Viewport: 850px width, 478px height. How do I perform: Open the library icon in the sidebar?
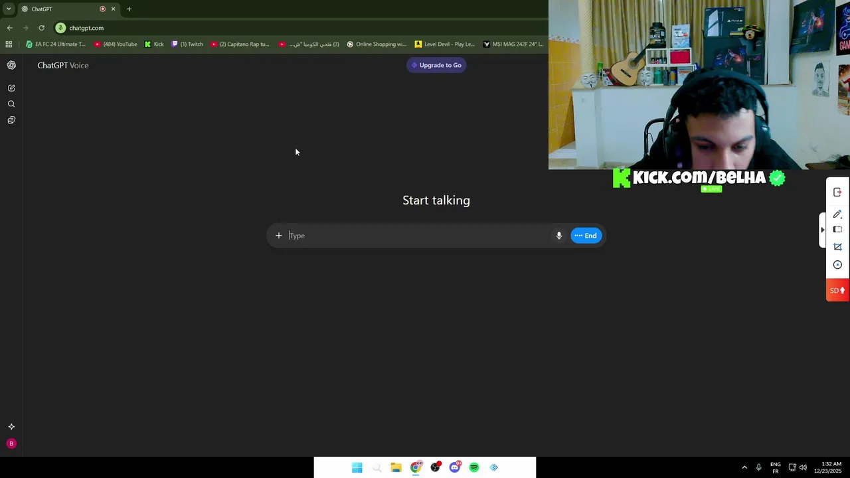[x=11, y=120]
